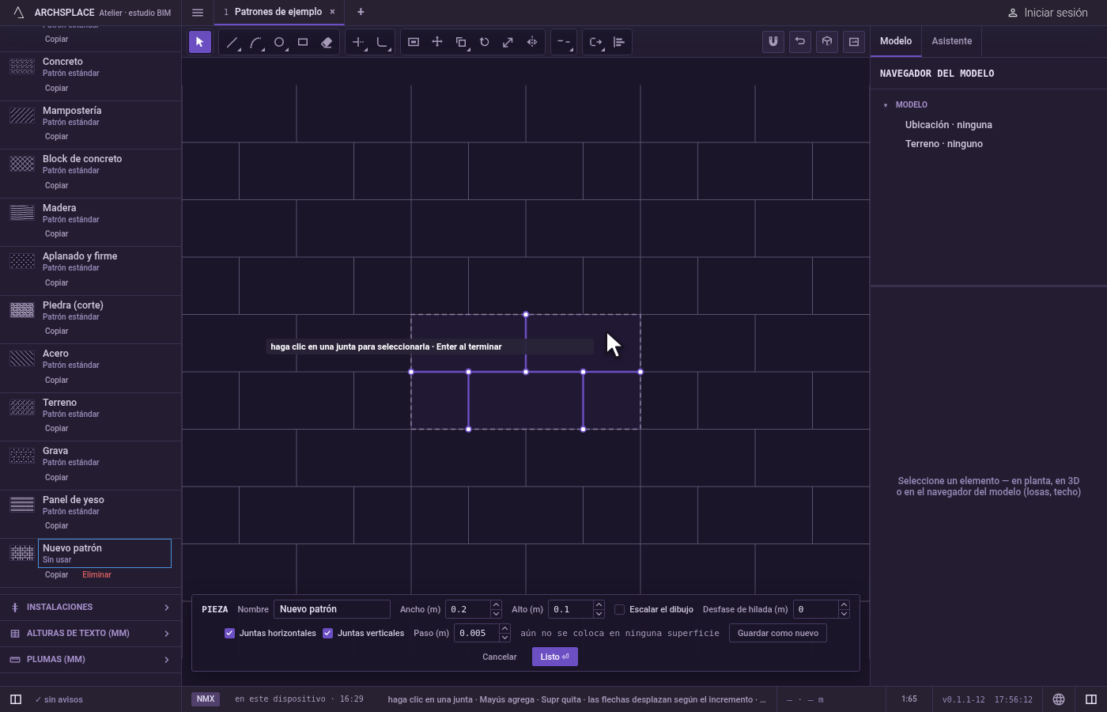This screenshot has width=1107, height=712.
Task: Click Copiar under Acero pattern
Action: pos(56,380)
